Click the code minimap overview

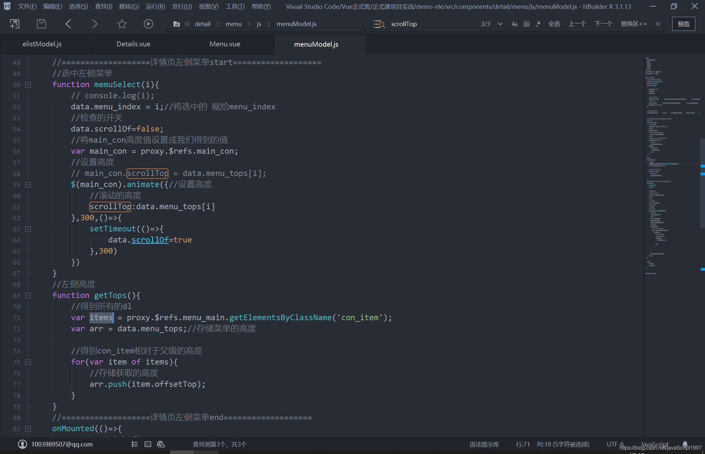click(x=672, y=166)
